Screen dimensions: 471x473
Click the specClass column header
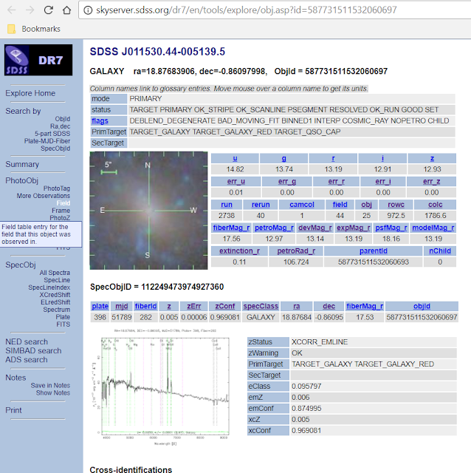pos(261,306)
